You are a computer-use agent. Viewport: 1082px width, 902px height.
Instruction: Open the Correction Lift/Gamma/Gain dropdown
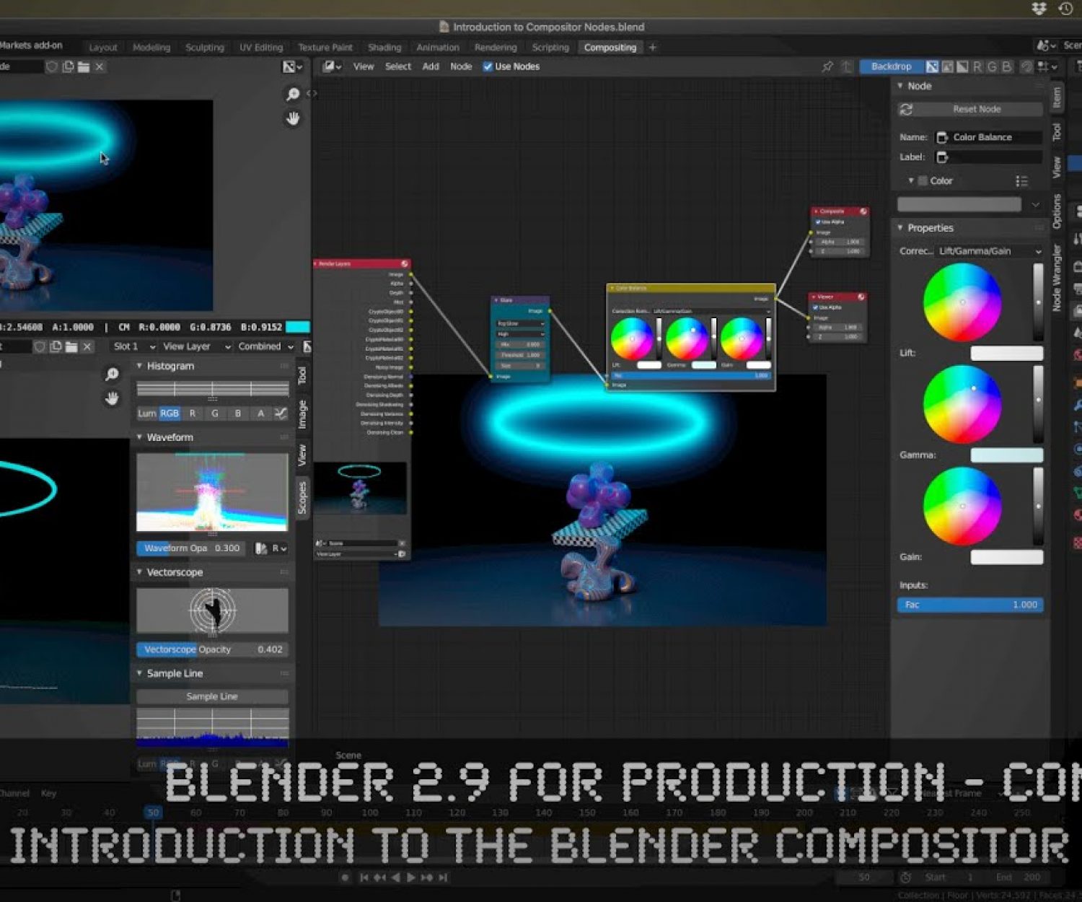pos(989,251)
